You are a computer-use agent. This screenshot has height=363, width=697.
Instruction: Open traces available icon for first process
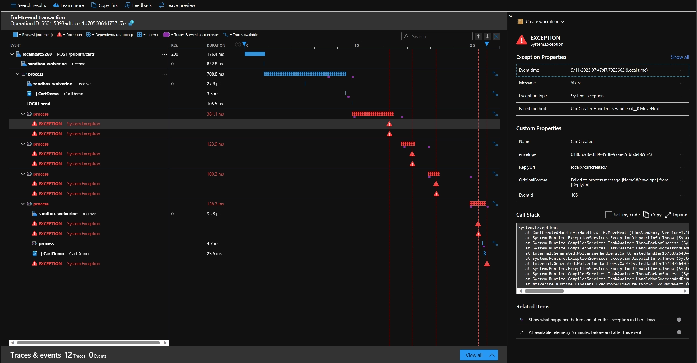coord(495,74)
